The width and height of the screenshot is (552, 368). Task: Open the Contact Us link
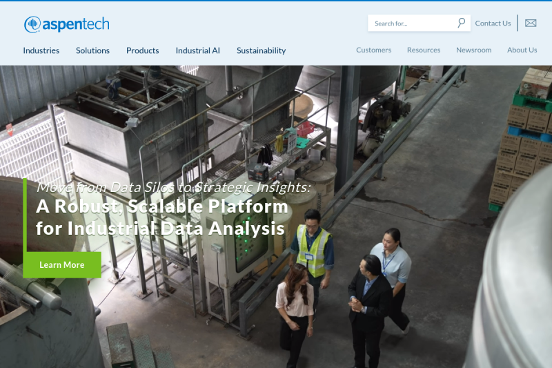click(493, 23)
